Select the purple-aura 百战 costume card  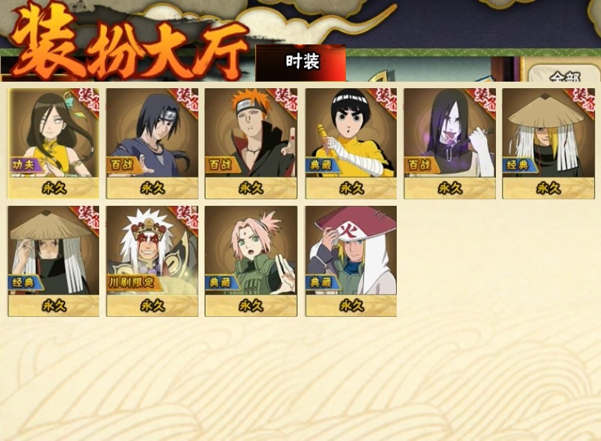tap(450, 143)
